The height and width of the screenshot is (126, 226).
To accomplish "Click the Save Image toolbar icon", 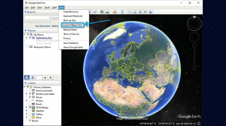I will point(140,12).
